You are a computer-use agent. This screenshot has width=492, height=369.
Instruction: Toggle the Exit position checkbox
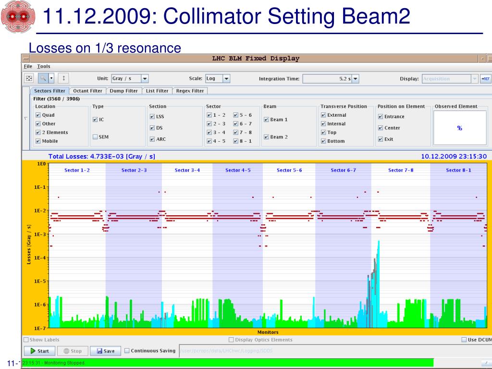(381, 139)
